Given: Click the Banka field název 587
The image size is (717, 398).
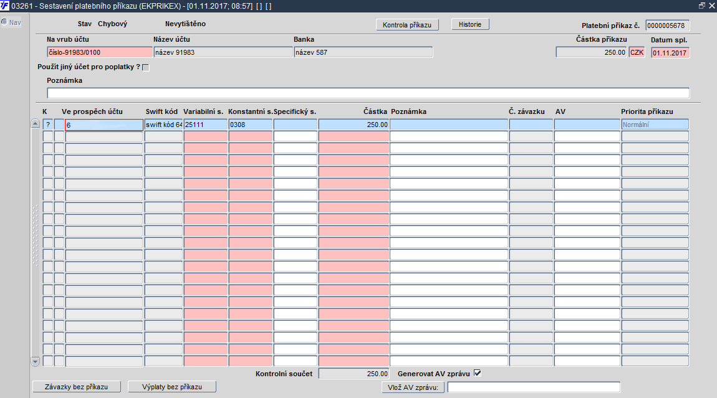Looking at the screenshot, I should pyautogui.click(x=363, y=52).
